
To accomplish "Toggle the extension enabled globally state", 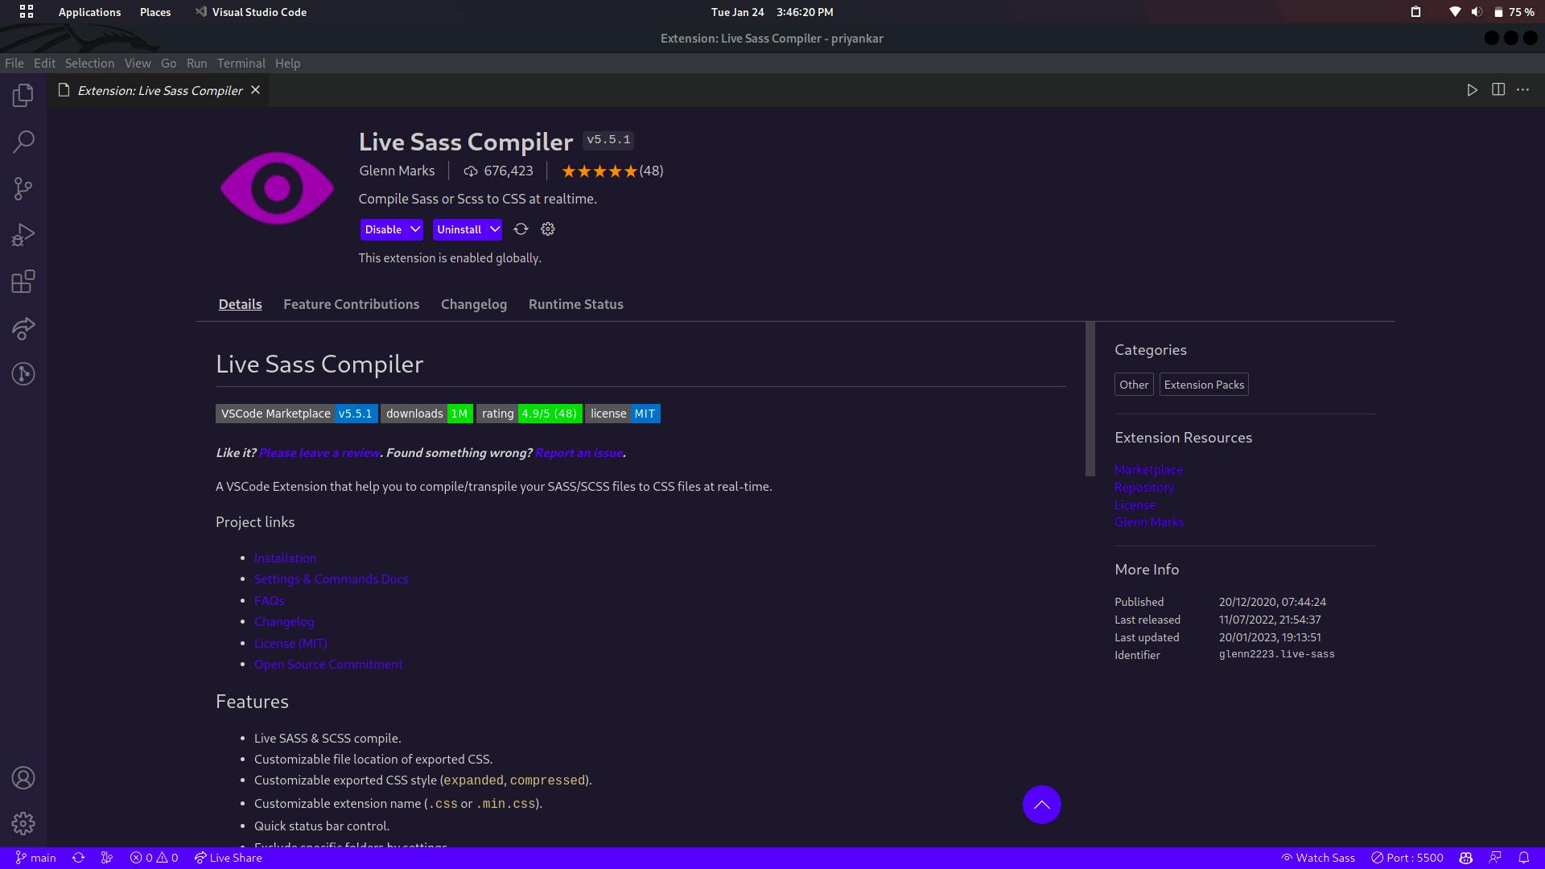I will (383, 229).
